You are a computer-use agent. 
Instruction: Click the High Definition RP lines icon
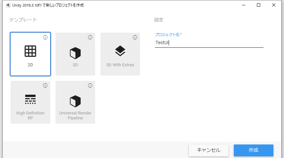click(x=30, y=99)
